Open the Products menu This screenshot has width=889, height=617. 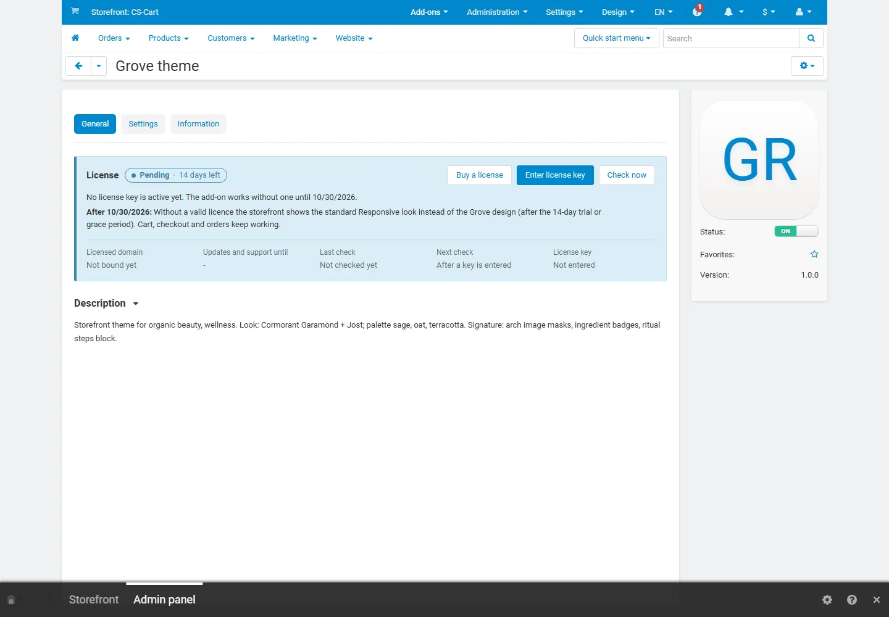[x=169, y=38]
